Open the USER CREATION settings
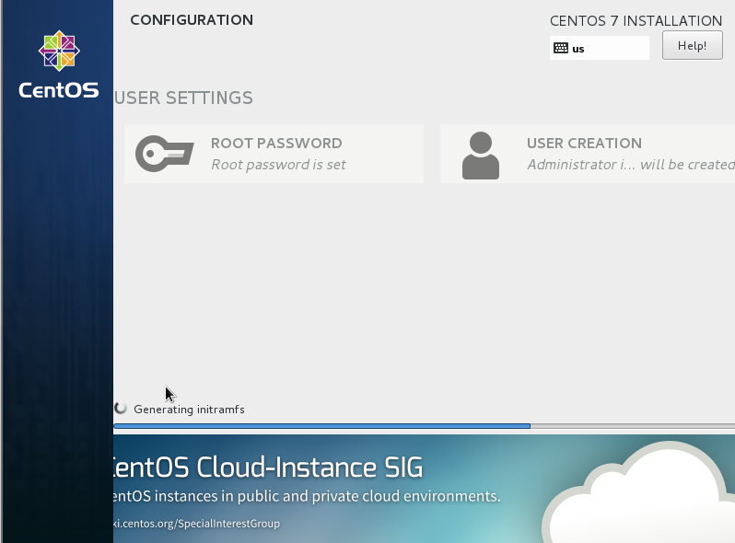Image resolution: width=735 pixels, height=543 pixels. point(588,154)
